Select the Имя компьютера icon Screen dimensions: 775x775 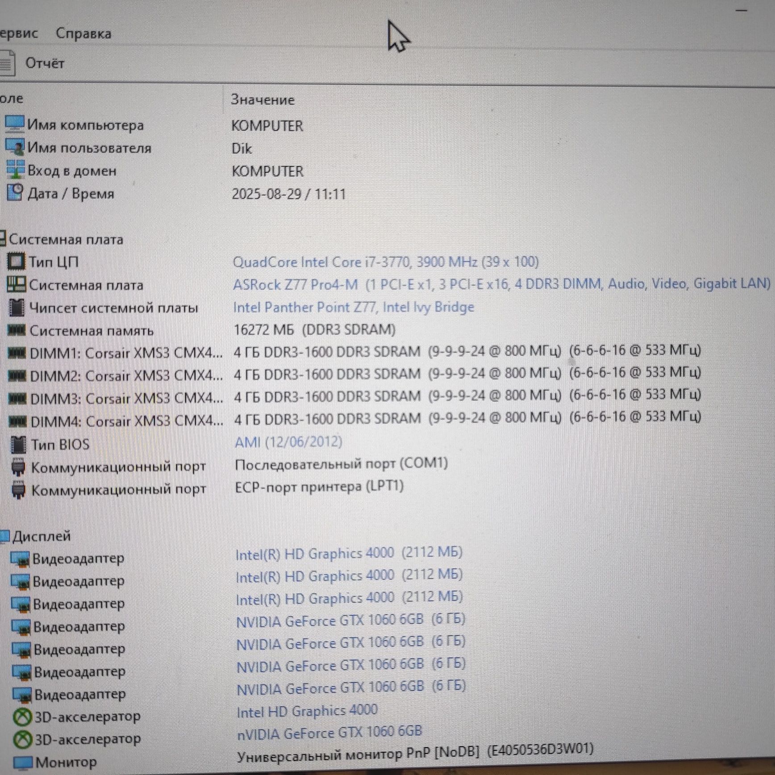(x=14, y=124)
